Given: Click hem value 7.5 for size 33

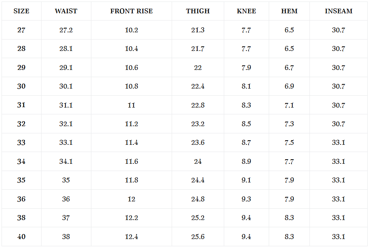Looking at the screenshot, I should coord(289,142).
